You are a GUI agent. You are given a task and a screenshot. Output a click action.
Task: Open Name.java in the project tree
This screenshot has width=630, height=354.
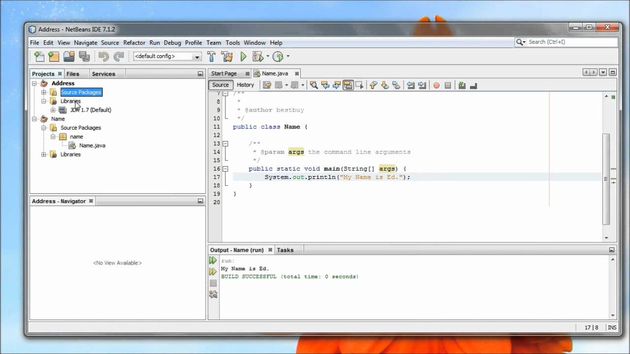point(92,146)
